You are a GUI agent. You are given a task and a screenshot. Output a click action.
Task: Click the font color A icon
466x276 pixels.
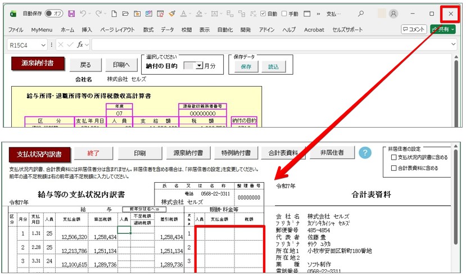click(x=184, y=13)
